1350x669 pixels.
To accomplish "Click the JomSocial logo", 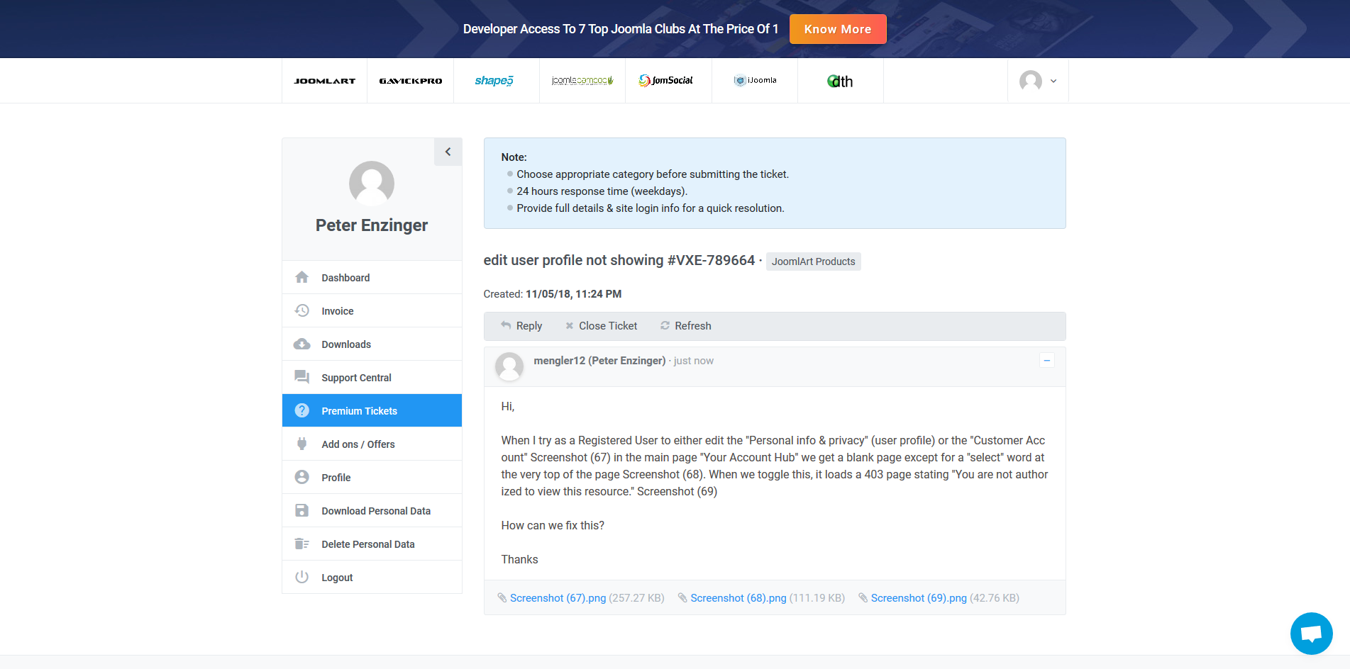I will tap(667, 81).
